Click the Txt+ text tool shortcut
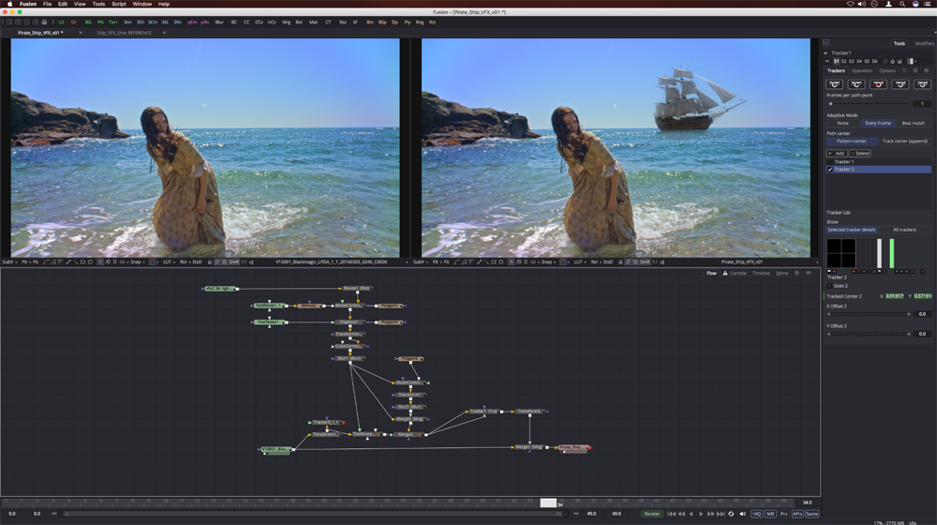 (113, 21)
